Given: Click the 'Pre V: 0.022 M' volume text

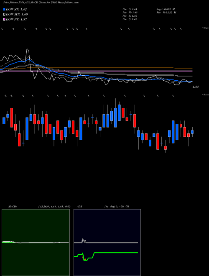Looking at the screenshot, I should click(x=166, y=13).
